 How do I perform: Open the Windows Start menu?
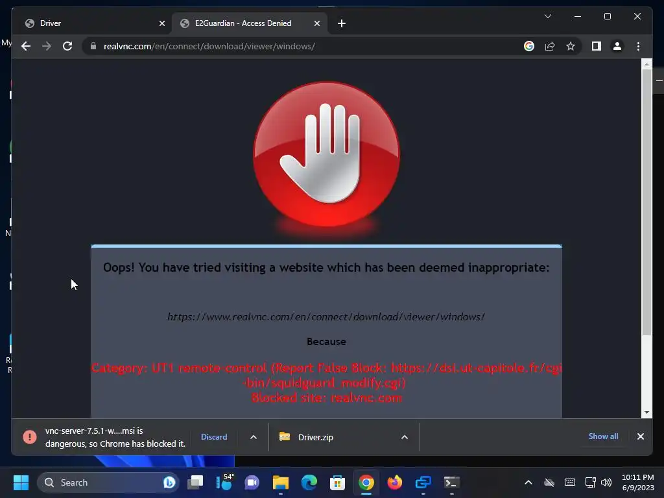[x=21, y=482]
